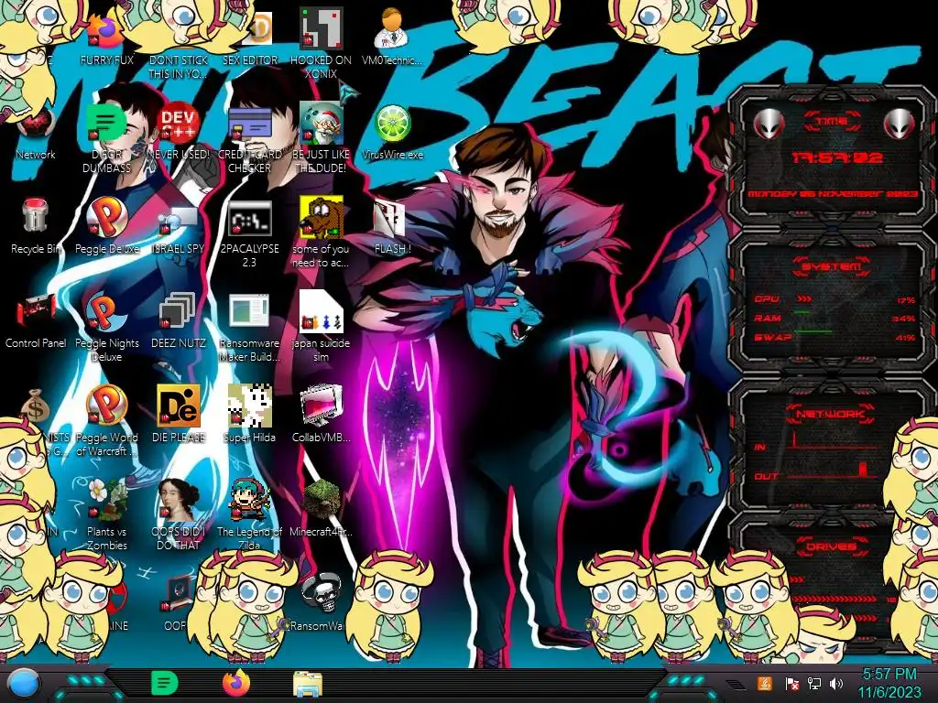Click the SWAP usage row in the widget

(x=834, y=337)
